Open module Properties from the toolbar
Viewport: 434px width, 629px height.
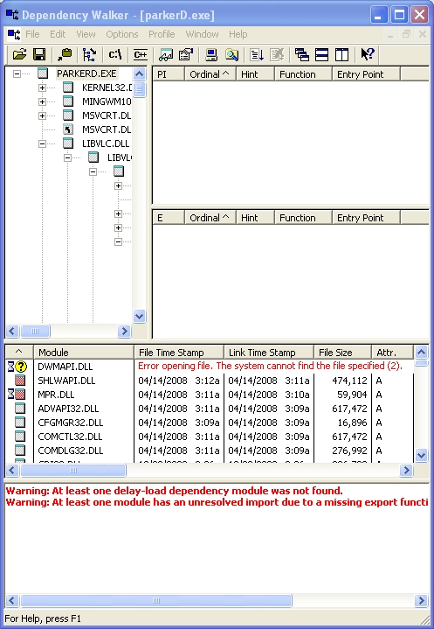point(186,54)
